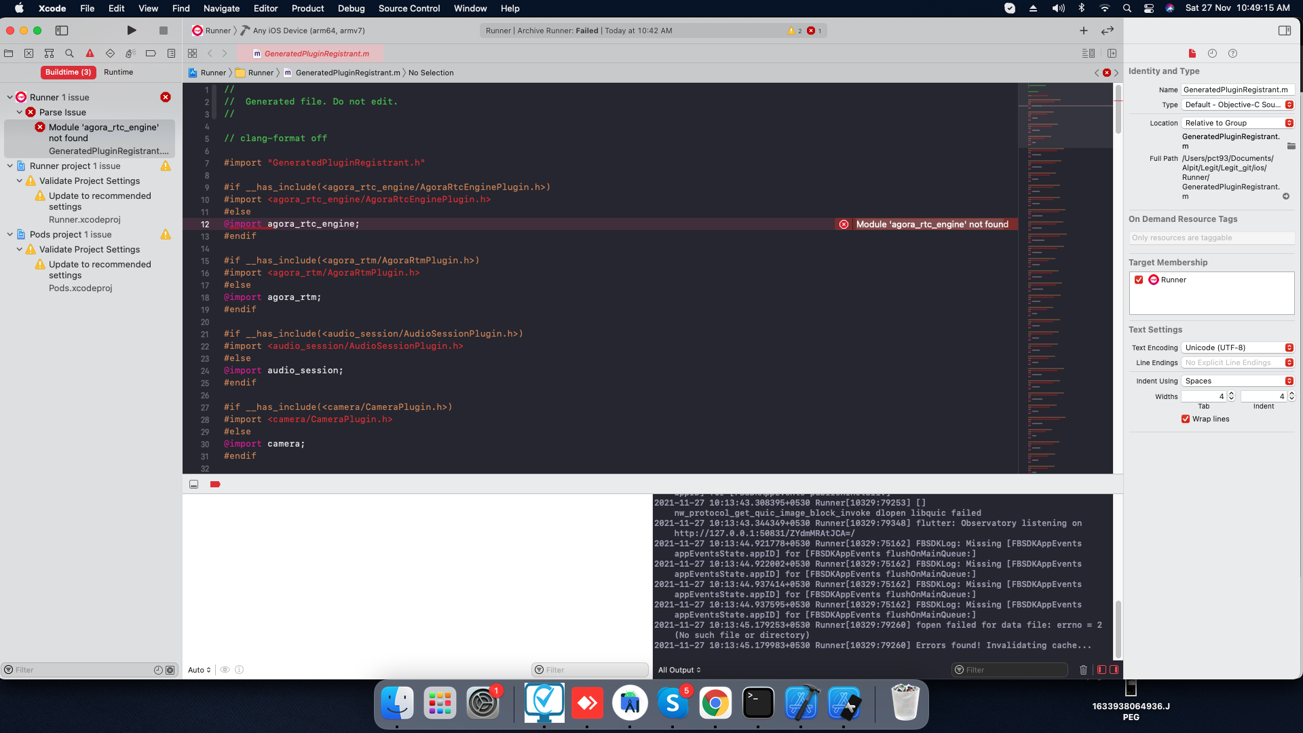Run the app with the play button
The height and width of the screenshot is (733, 1303).
[132, 30]
